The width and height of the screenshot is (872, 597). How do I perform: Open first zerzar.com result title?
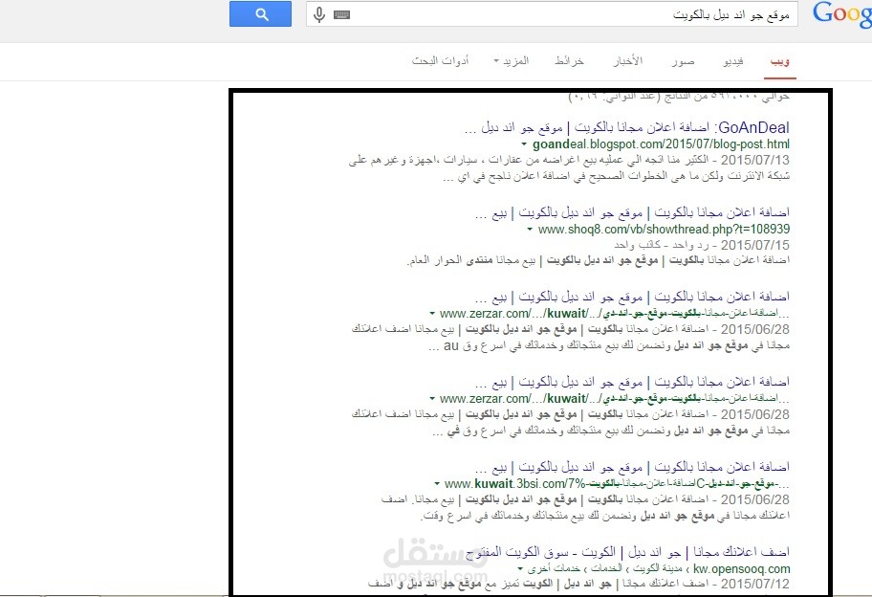pyautogui.click(x=632, y=297)
